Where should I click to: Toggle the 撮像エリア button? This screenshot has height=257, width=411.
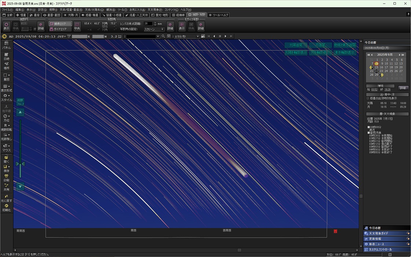point(60,23)
